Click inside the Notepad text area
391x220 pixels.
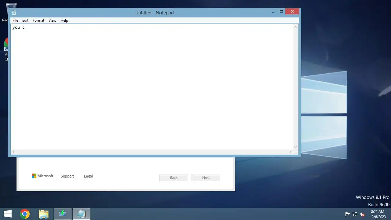tap(152, 86)
